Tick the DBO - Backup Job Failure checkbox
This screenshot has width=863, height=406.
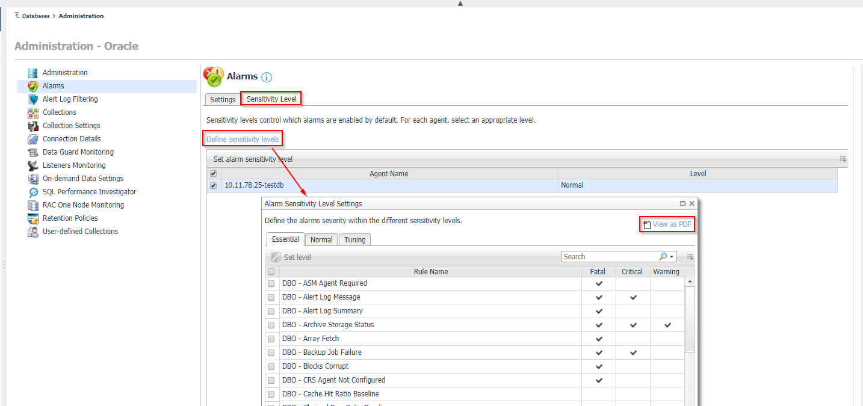coord(271,352)
